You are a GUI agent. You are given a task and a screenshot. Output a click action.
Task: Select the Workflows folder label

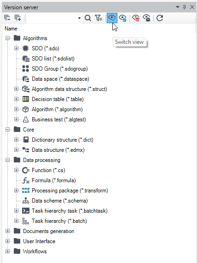tap(35, 251)
